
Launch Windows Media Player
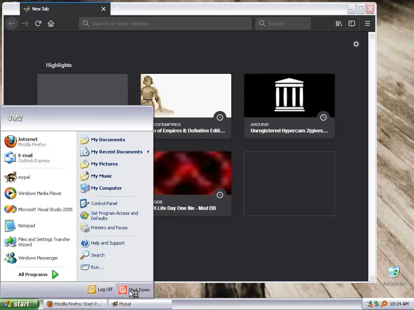pos(38,193)
